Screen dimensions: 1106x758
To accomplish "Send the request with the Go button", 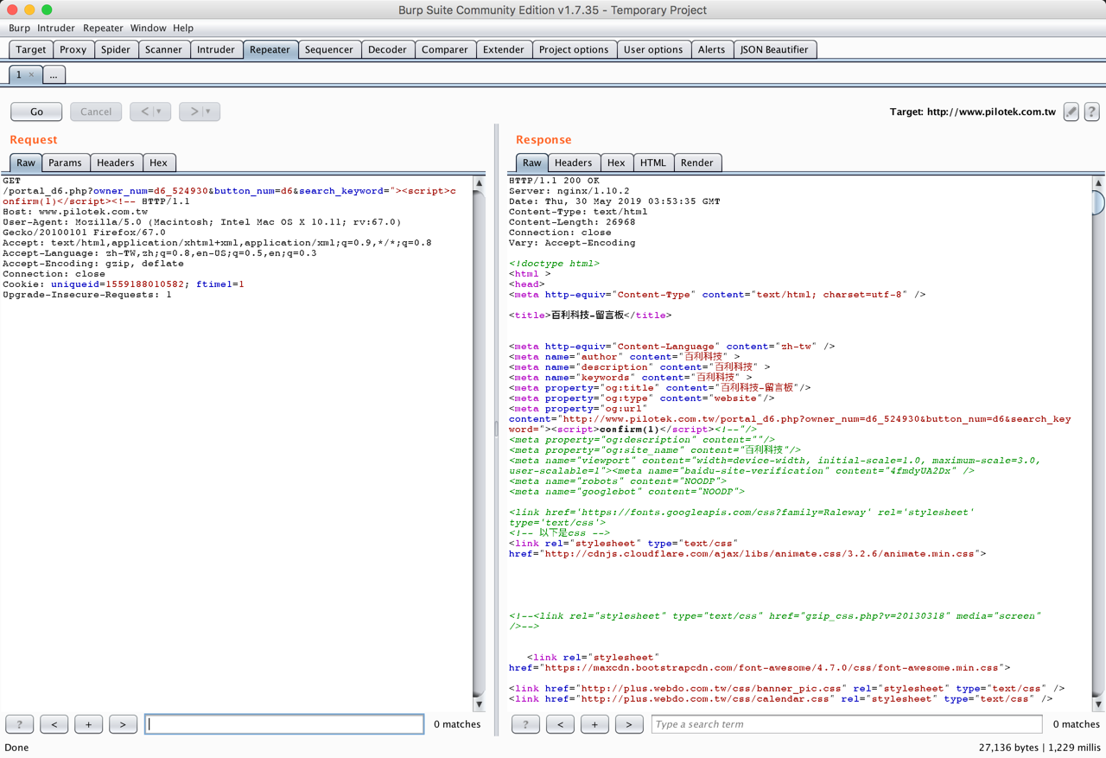I will [36, 111].
